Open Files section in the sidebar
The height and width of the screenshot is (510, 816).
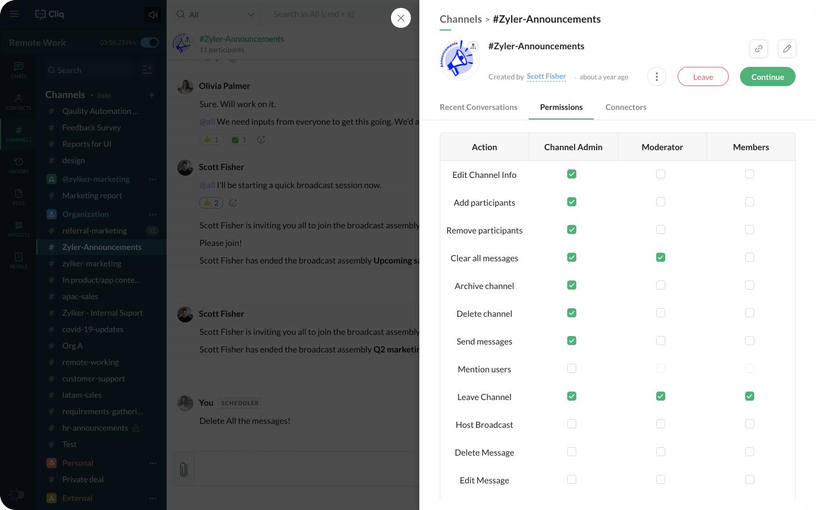(19, 197)
